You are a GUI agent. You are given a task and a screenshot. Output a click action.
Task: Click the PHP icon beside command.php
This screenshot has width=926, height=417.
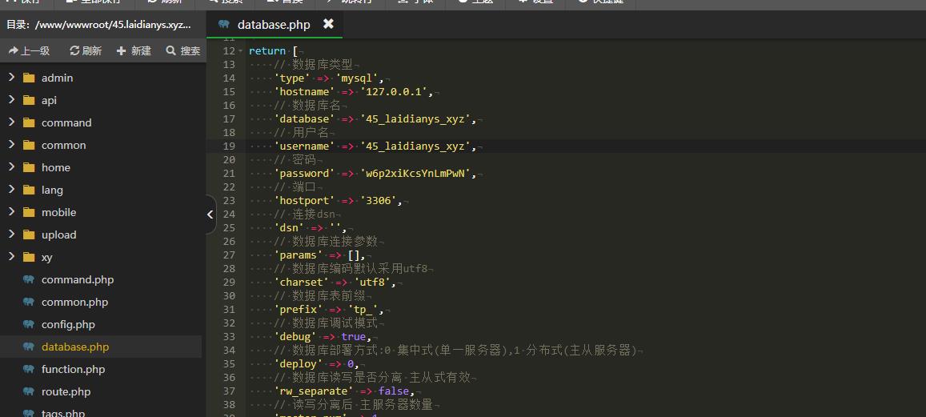tap(28, 280)
